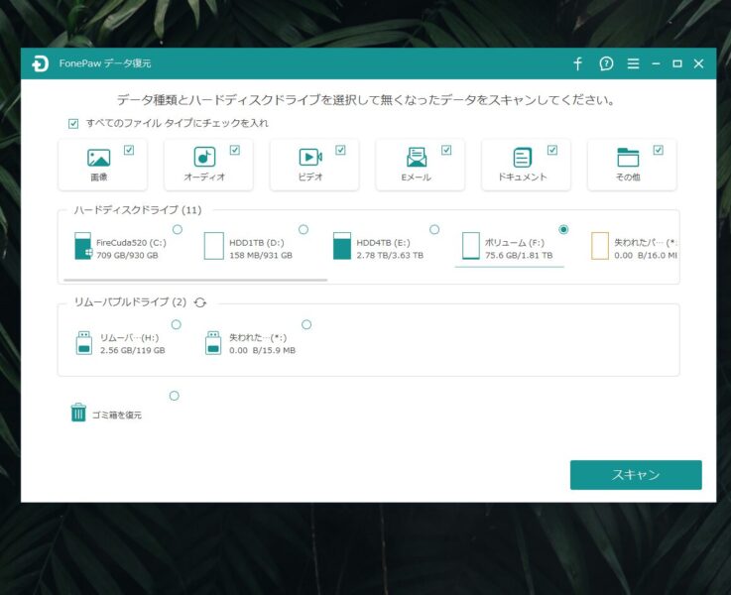Click the ハードディスクドライブ (11) heading

[138, 210]
